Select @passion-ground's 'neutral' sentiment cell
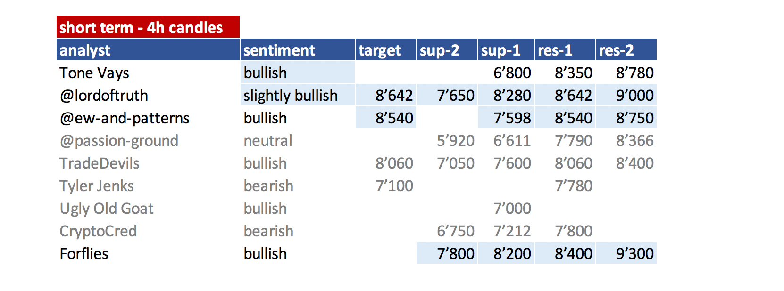This screenshot has width=784, height=291. [298, 140]
